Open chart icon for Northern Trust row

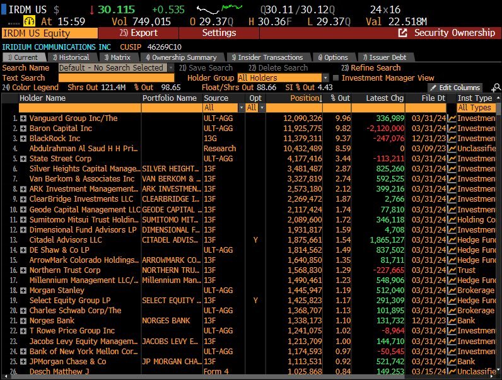pyautogui.click(x=452, y=270)
